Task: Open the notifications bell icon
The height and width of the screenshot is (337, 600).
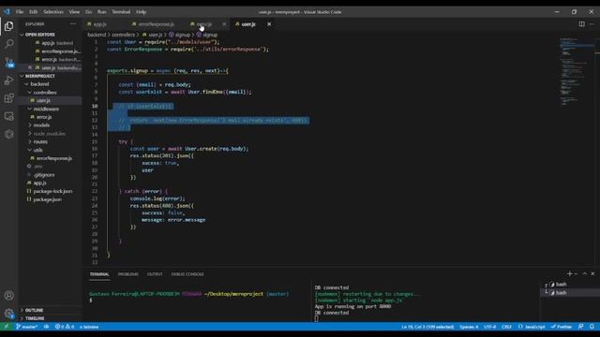Action: tap(592, 327)
